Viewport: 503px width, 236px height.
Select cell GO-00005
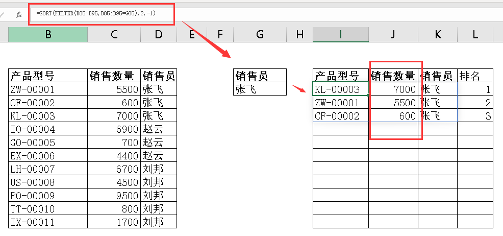click(x=48, y=142)
